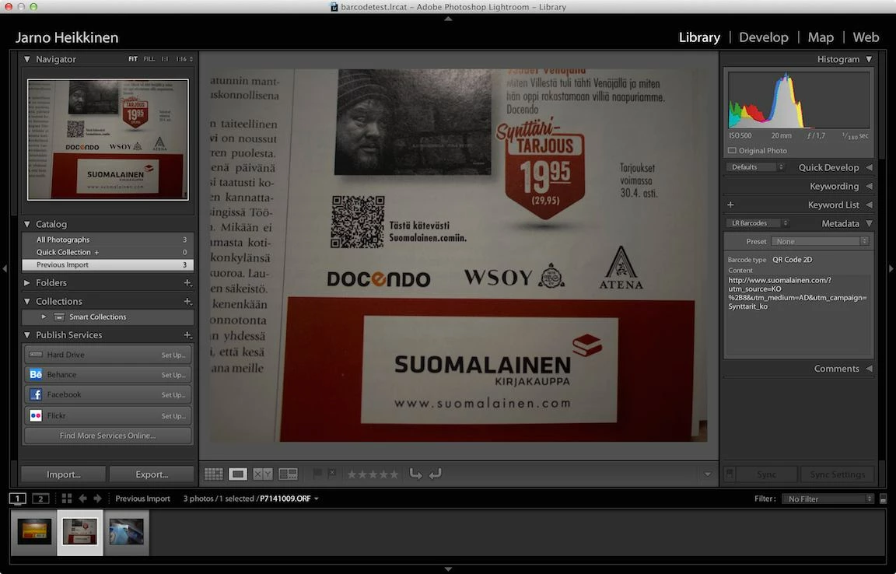
Task: Toggle Original Photo checkbox
Action: click(x=732, y=150)
